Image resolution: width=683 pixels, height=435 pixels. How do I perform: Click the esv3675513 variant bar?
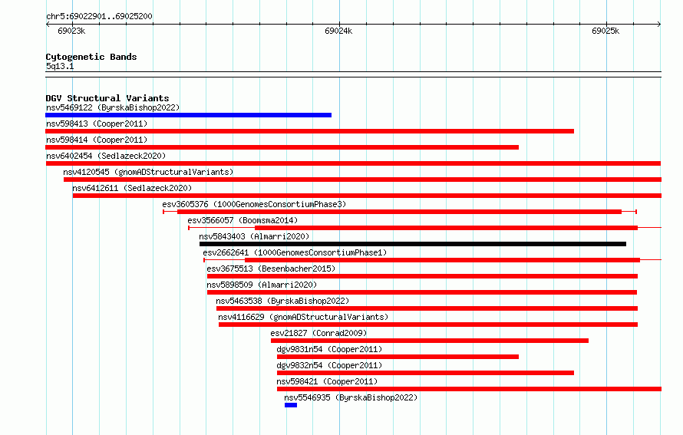pyautogui.click(x=423, y=276)
